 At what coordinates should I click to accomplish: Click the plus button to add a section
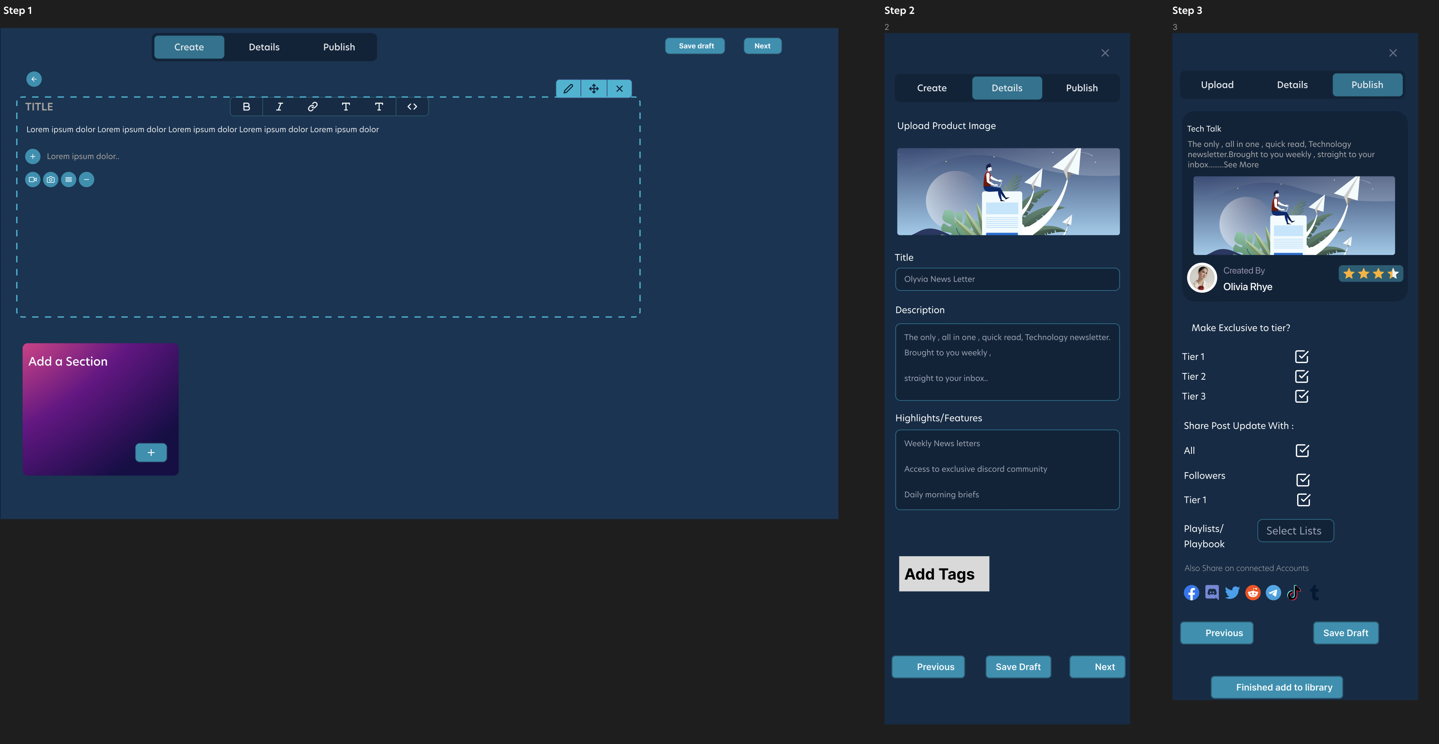pyautogui.click(x=151, y=453)
